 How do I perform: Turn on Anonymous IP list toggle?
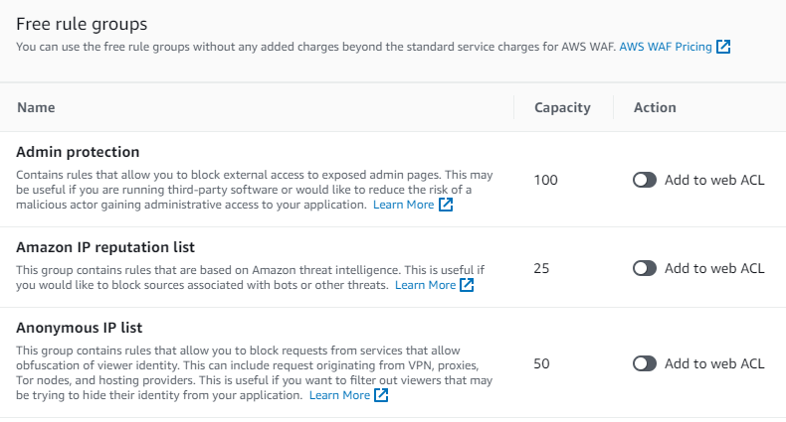[x=645, y=363]
